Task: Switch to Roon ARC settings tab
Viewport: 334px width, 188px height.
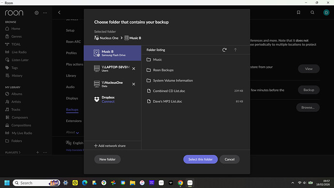Action: (73, 42)
